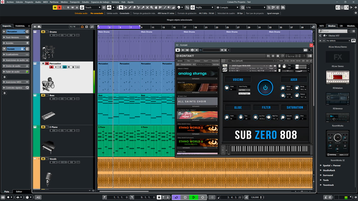Open the Note Priority Last Note dropdown
This screenshot has width=358, height=201.
pos(244,90)
